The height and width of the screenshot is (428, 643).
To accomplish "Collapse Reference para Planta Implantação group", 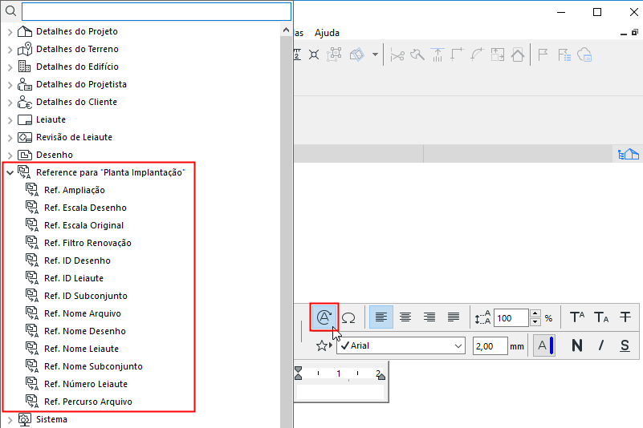I will point(10,173).
